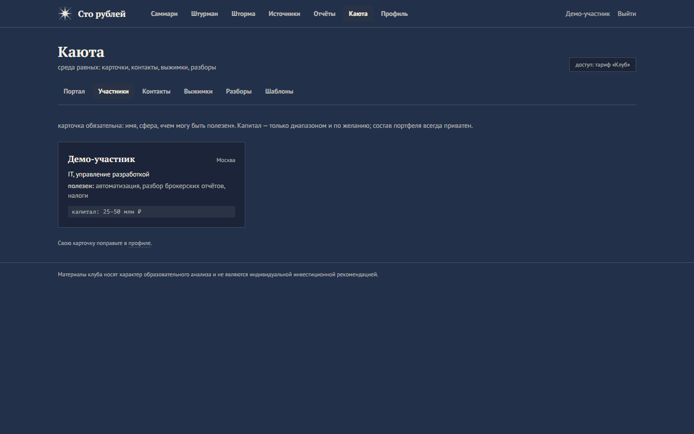Follow the «профиле» link
Image resolution: width=694 pixels, height=434 pixels.
pyautogui.click(x=139, y=244)
